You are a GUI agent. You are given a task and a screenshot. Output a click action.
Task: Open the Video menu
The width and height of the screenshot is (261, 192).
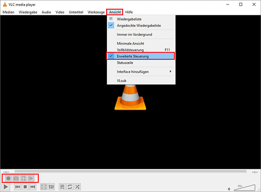point(60,12)
